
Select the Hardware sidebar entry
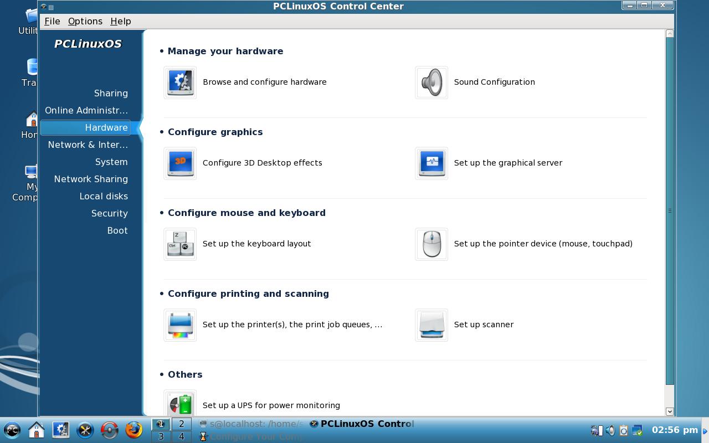pyautogui.click(x=86, y=127)
